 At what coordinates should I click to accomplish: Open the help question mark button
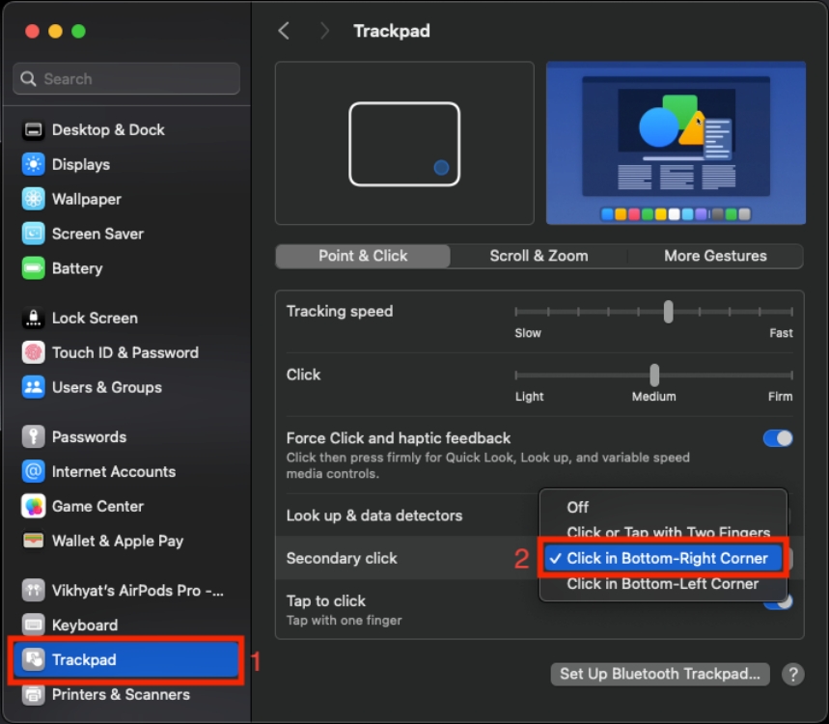click(794, 674)
